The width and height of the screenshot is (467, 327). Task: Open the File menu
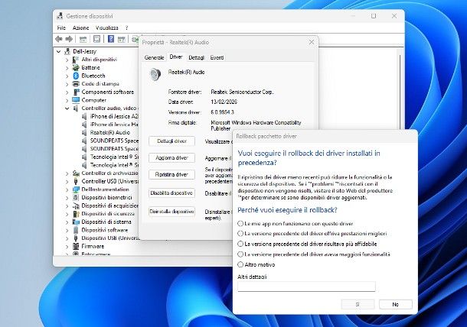(x=61, y=28)
